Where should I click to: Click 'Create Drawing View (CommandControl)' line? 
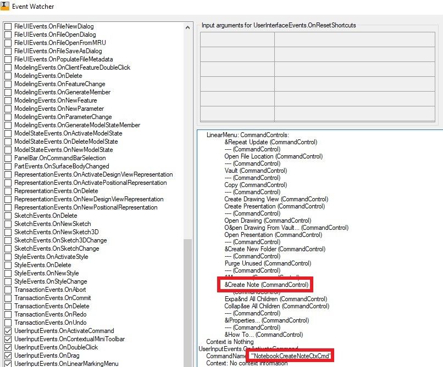pos(276,199)
